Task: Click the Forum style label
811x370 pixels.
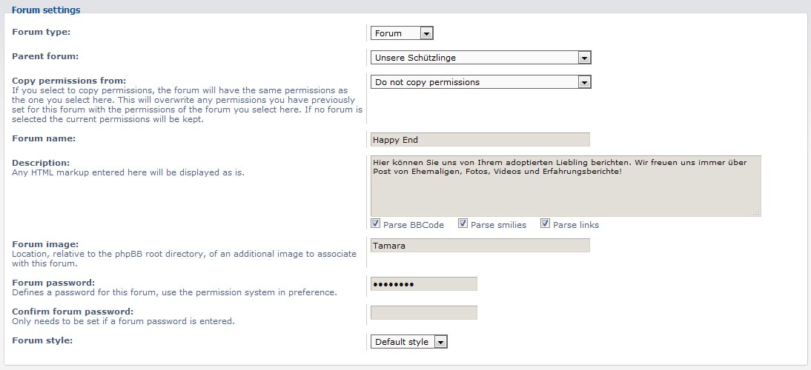Action: [x=42, y=340]
